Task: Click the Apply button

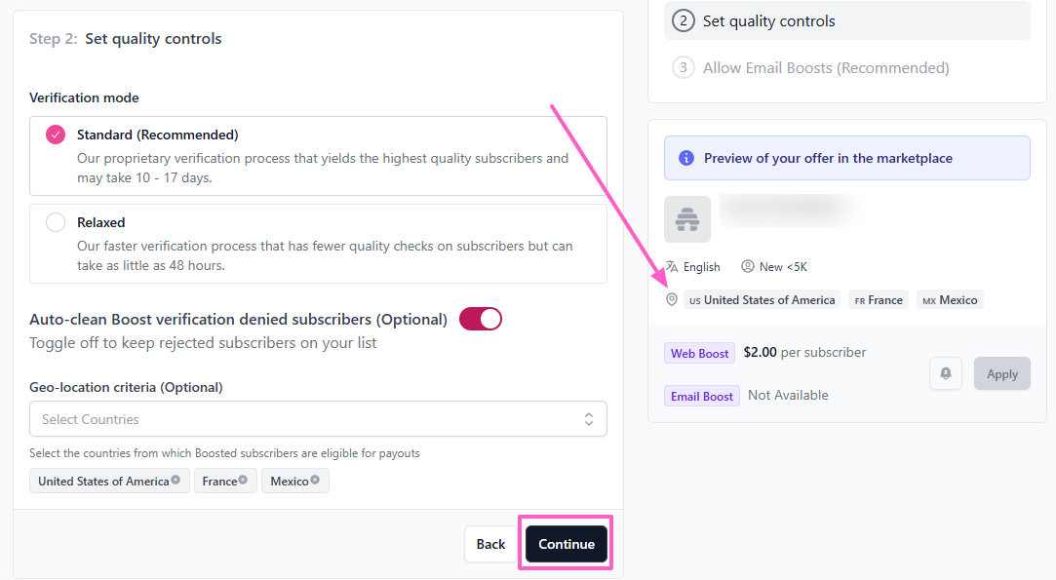Action: [1001, 373]
